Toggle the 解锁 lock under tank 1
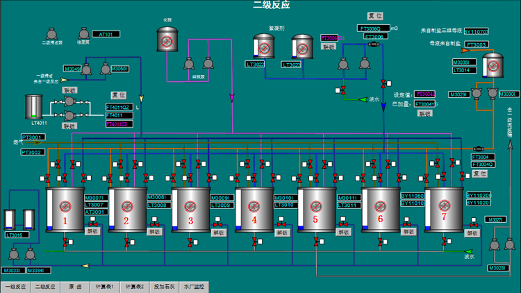Screen dimensions: 521x293 point(94,233)
